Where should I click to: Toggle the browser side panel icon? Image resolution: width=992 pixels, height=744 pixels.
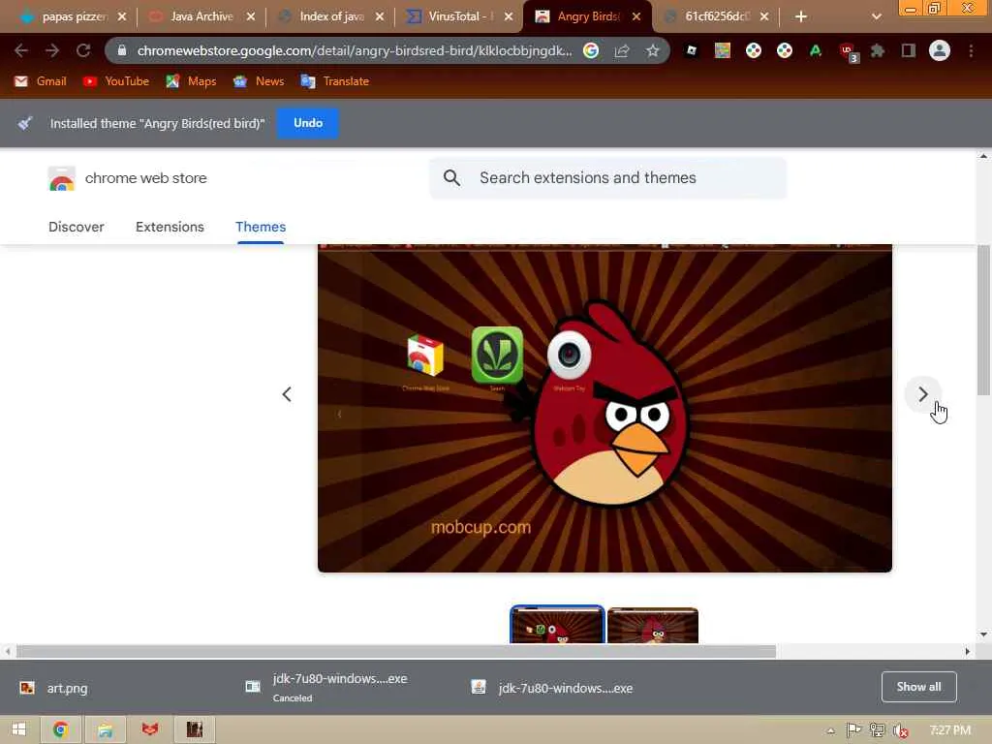(909, 50)
